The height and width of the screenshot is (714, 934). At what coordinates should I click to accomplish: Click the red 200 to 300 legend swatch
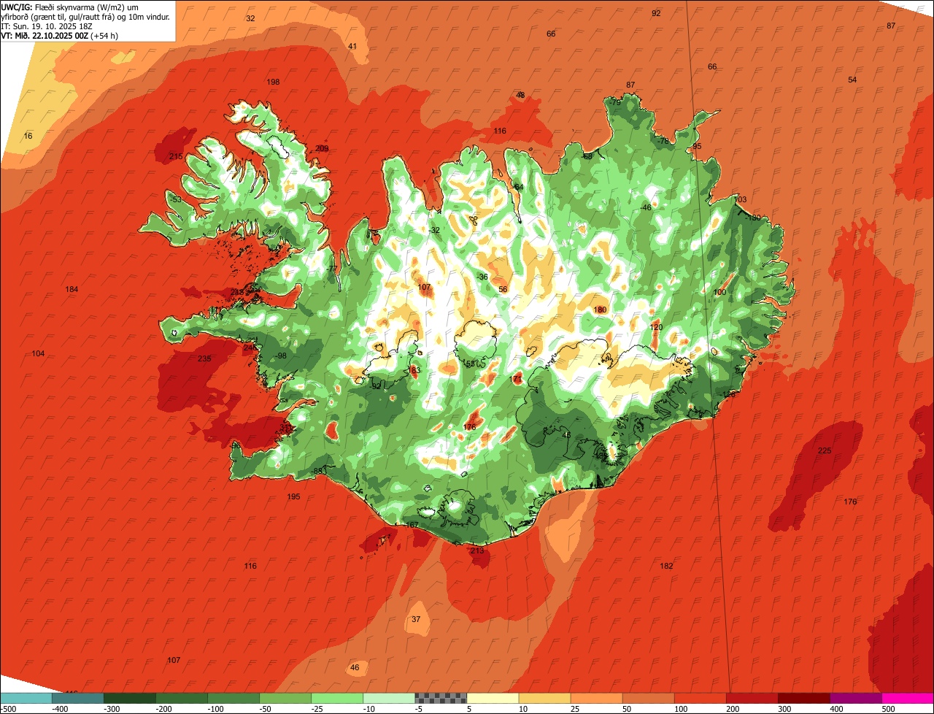(x=751, y=698)
